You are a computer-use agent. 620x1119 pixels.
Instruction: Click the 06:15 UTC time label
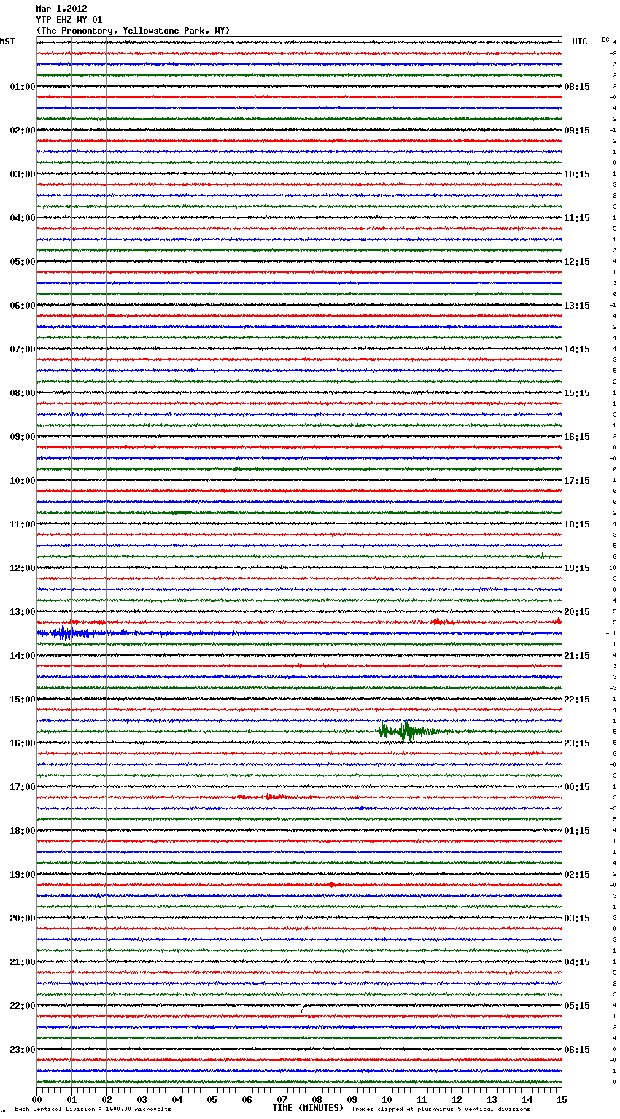click(x=577, y=1050)
